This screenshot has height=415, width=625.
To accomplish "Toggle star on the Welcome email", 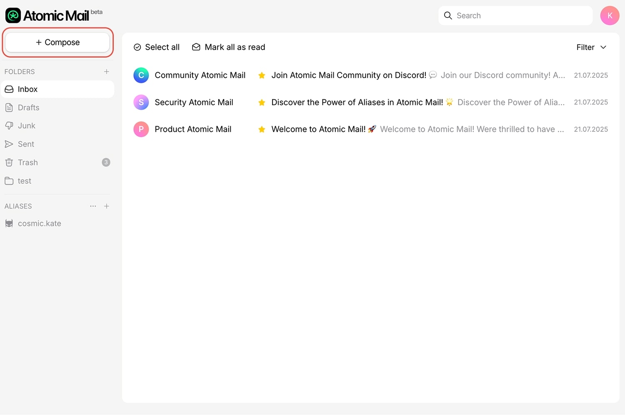I will pyautogui.click(x=262, y=129).
